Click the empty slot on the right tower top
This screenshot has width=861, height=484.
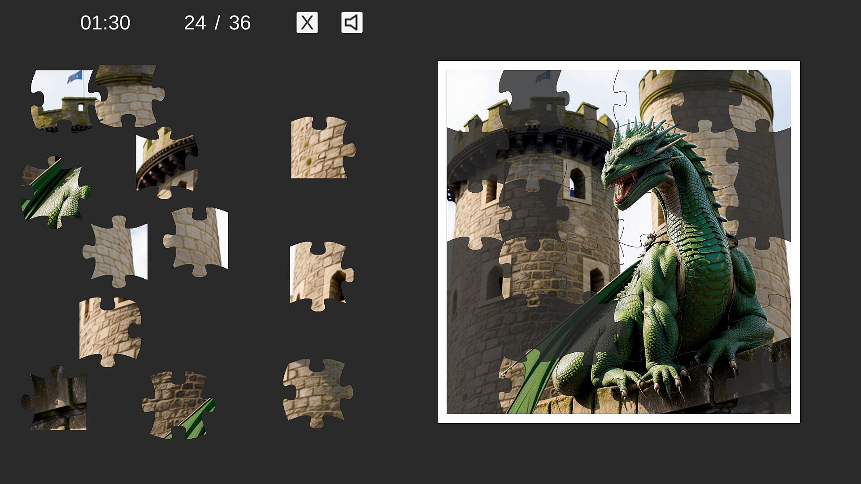click(x=704, y=99)
